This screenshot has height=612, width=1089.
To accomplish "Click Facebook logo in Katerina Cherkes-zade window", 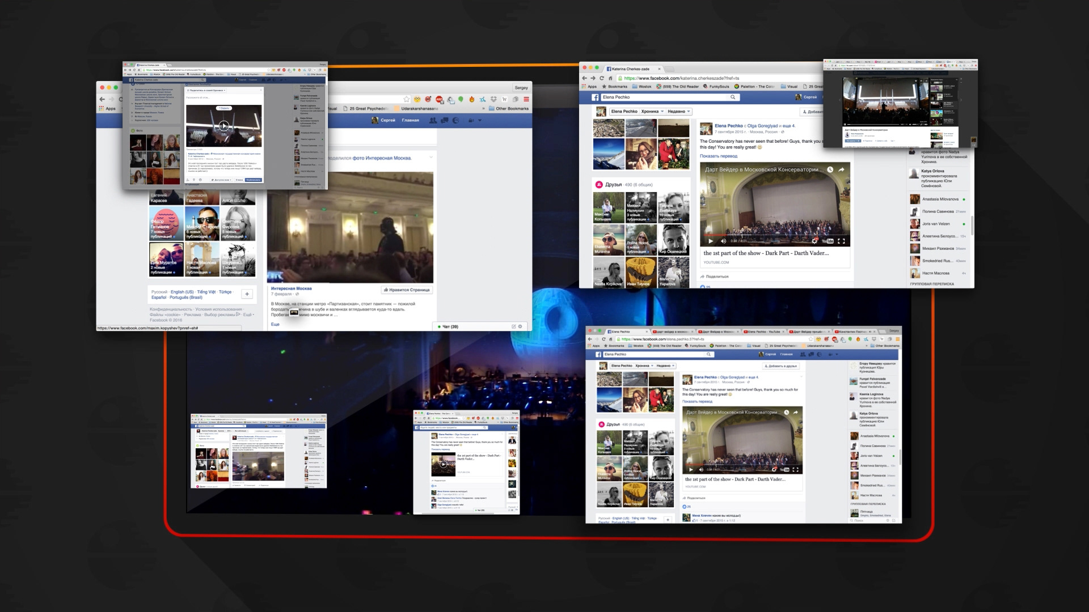I will coord(596,97).
